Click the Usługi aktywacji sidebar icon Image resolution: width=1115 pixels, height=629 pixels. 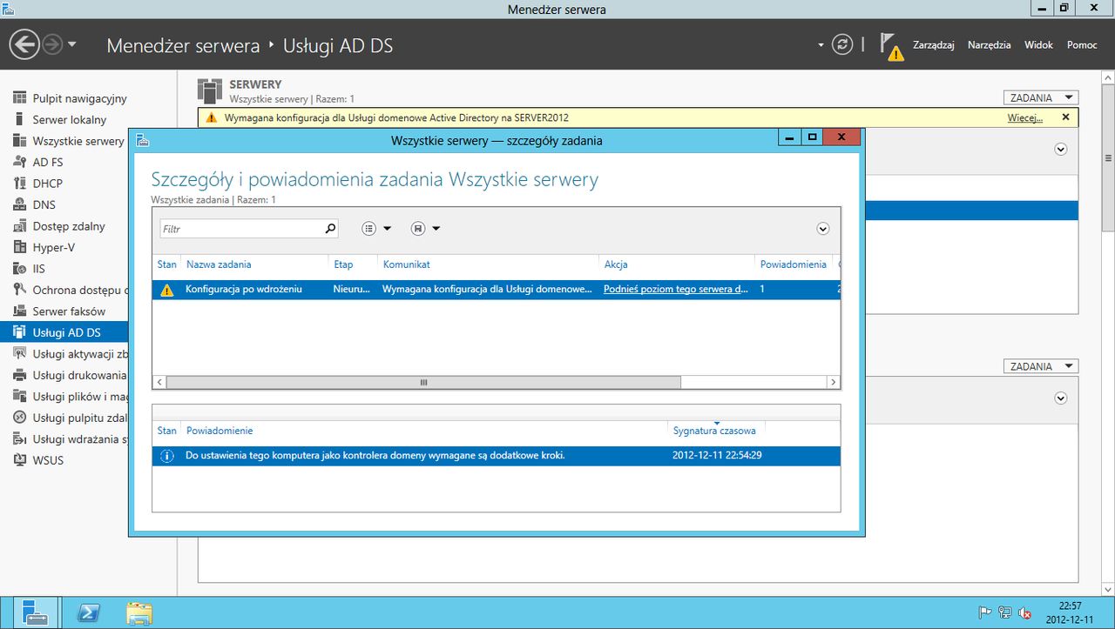tap(19, 353)
